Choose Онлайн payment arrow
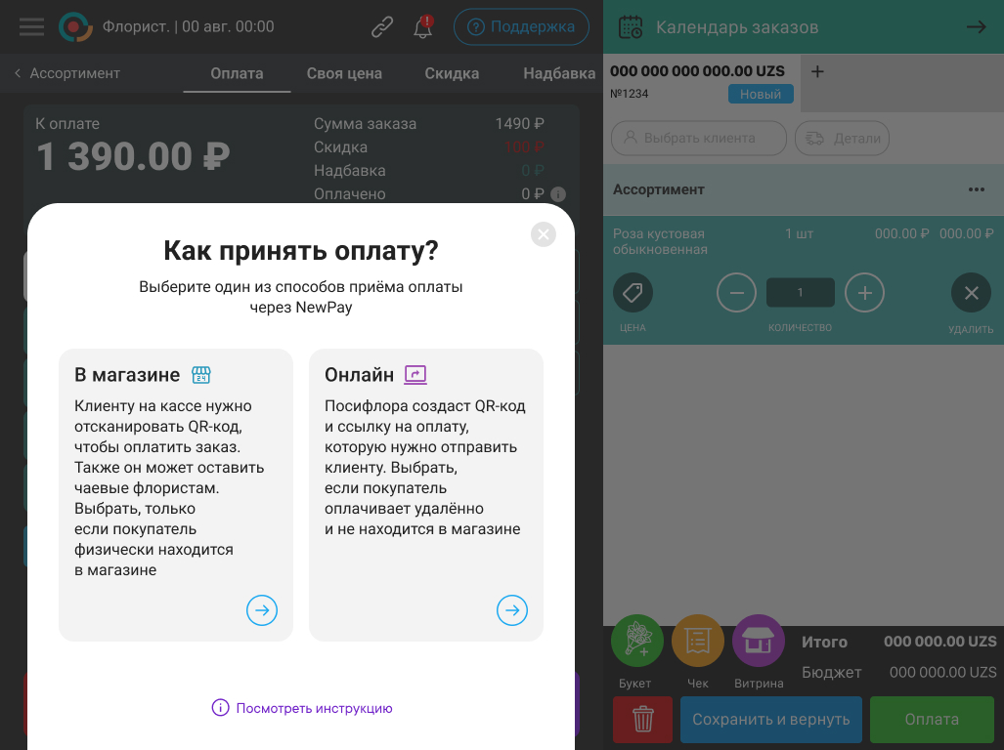 coord(512,610)
